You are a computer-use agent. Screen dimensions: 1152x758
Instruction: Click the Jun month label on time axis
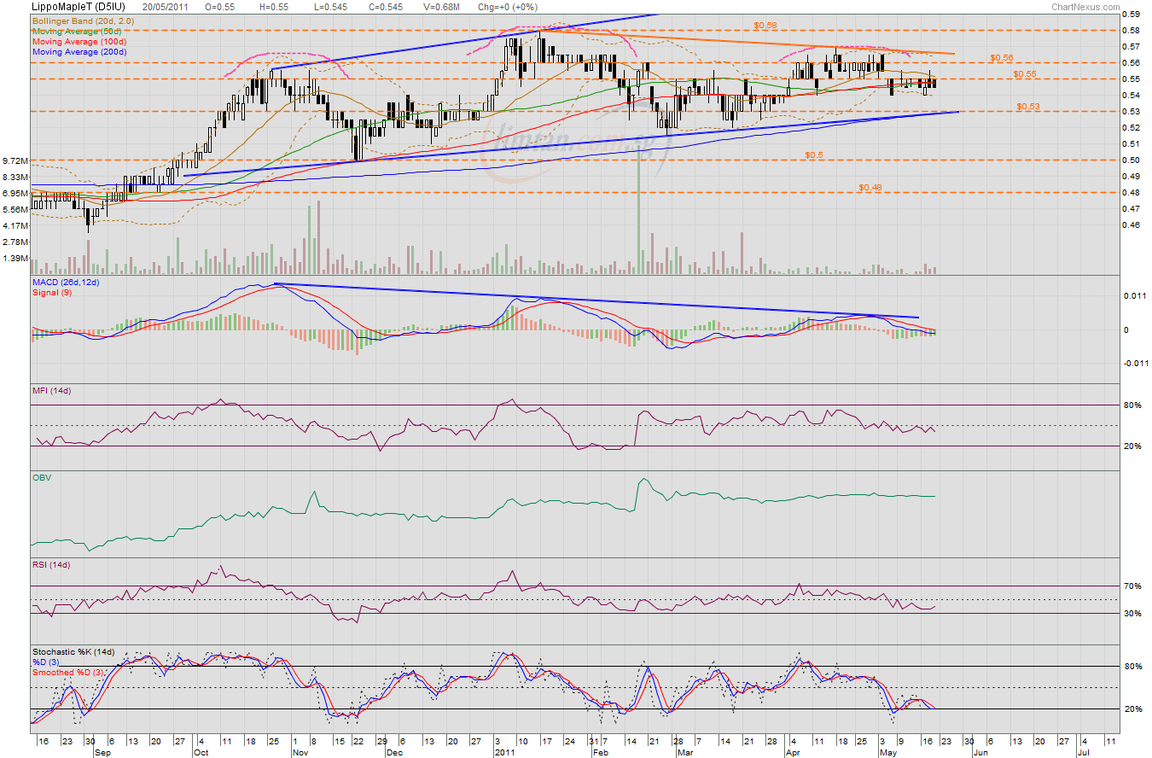tap(980, 753)
